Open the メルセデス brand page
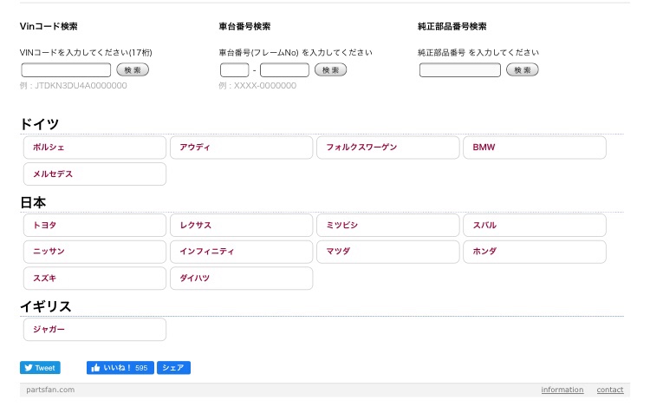 95,174
